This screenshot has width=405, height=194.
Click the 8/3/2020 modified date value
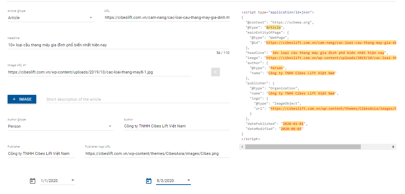click(165, 181)
